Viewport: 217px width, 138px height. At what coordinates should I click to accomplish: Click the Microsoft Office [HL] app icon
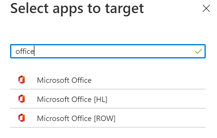tap(21, 99)
